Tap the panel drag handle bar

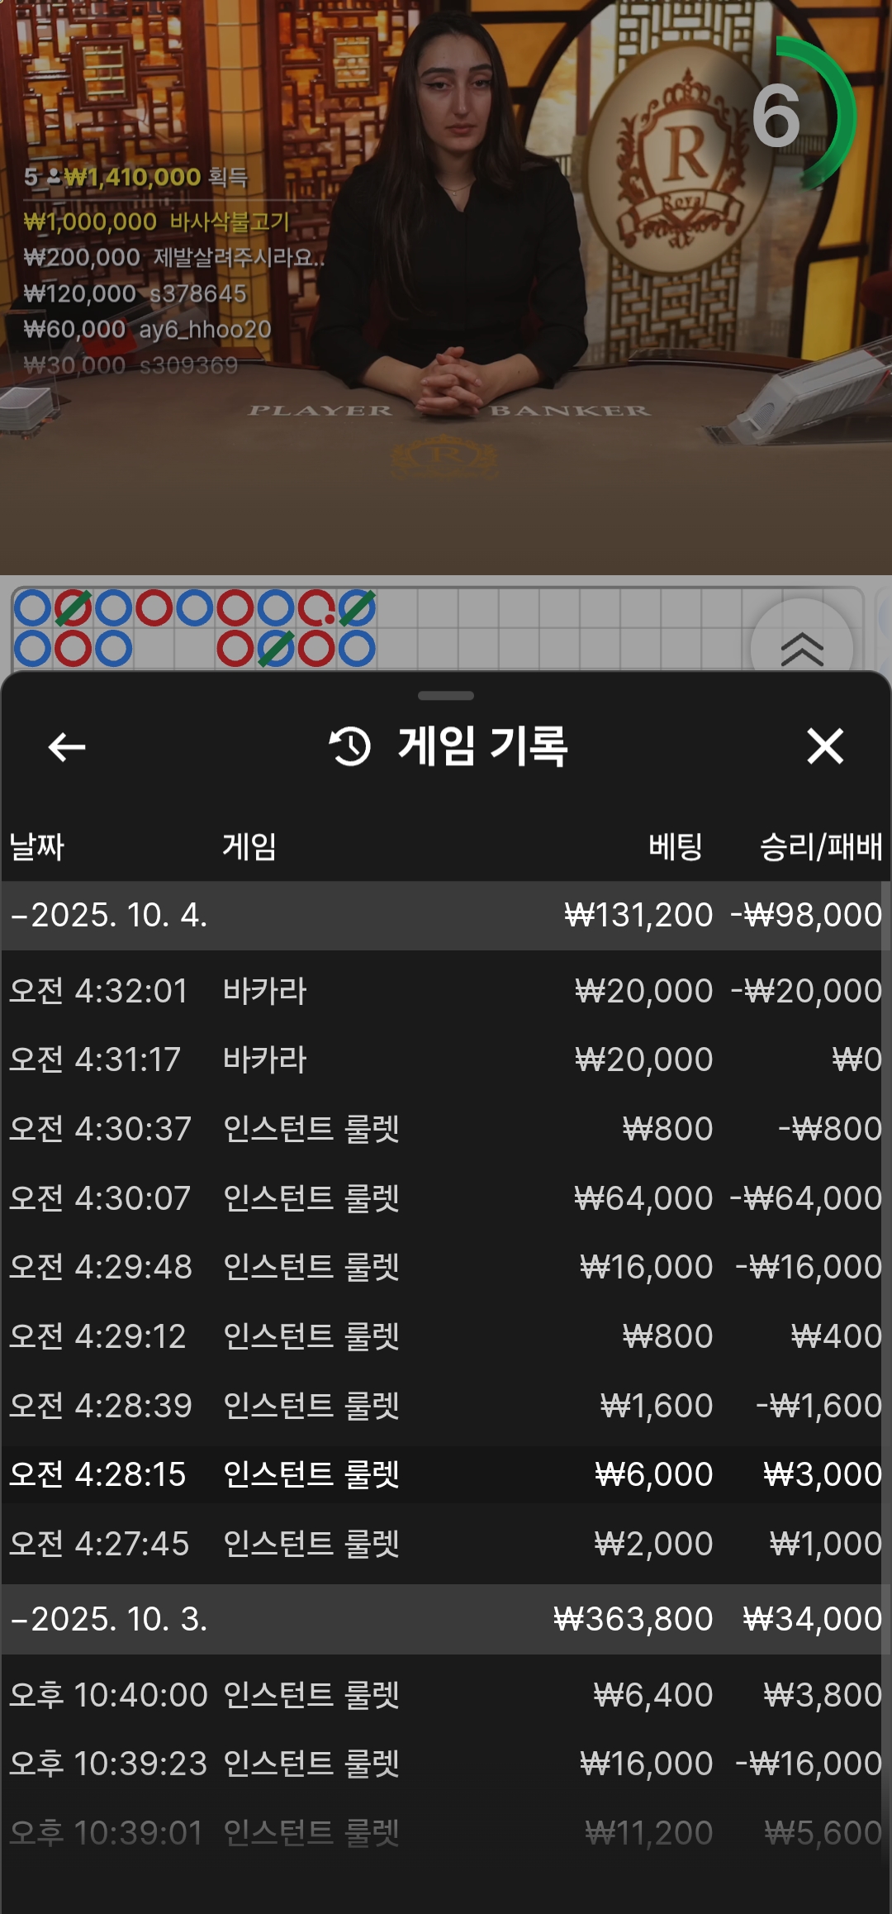pos(446,696)
